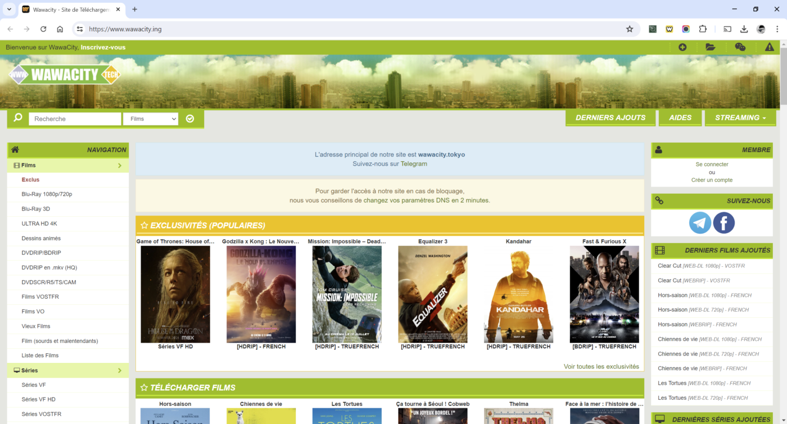
Task: Click the Inscrivez-vous link
Action: pos(103,47)
